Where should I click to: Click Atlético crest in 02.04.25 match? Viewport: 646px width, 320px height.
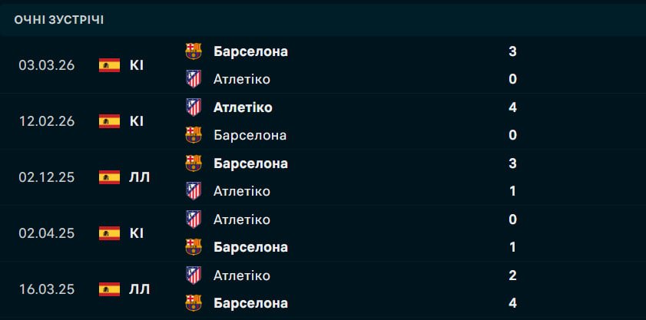(x=194, y=219)
